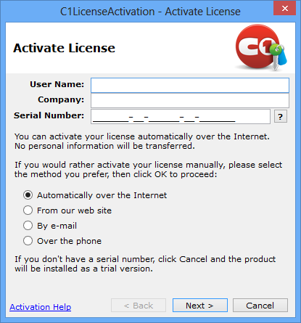Focus the User Name text field
301x323 pixels.
coord(190,85)
